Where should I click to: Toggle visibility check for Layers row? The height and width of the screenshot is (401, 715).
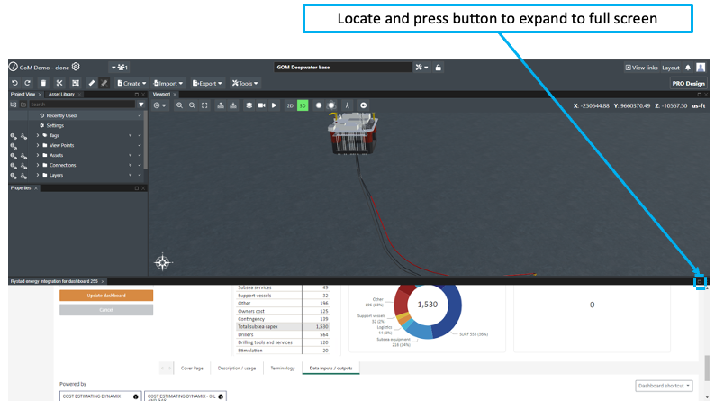140,175
